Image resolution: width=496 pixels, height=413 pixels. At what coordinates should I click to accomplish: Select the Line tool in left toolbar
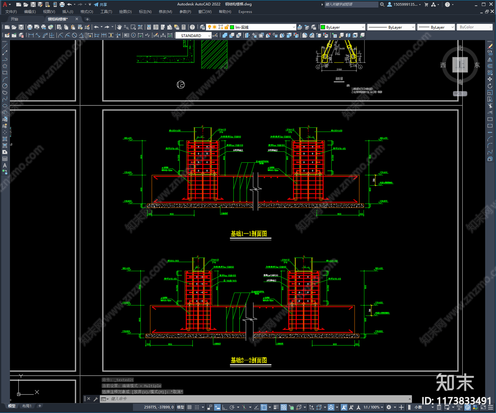[x=5, y=46]
